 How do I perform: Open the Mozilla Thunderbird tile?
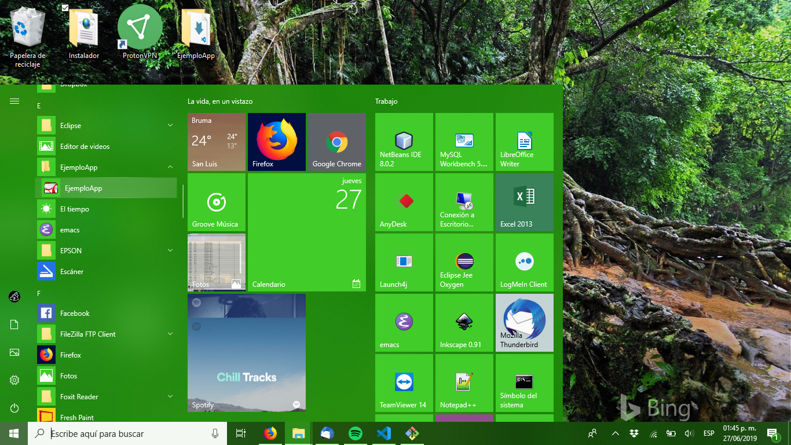[525, 323]
